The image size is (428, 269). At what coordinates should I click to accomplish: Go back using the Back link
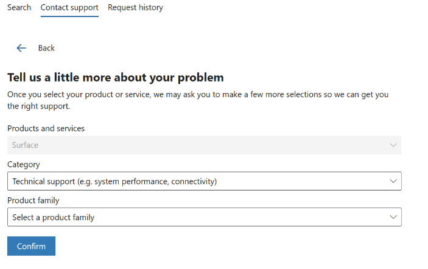pos(46,48)
